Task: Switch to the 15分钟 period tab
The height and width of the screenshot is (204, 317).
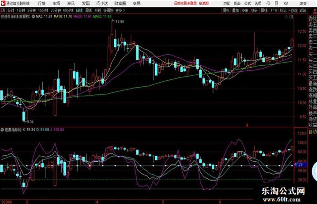Action: tap(43, 10)
